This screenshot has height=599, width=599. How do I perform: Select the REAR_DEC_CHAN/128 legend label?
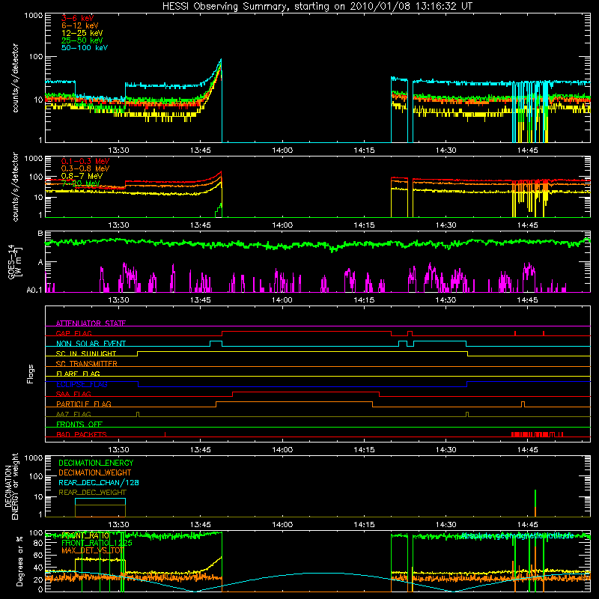coord(99,482)
